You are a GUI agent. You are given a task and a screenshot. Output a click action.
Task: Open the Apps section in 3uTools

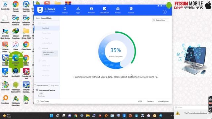click(x=78, y=10)
